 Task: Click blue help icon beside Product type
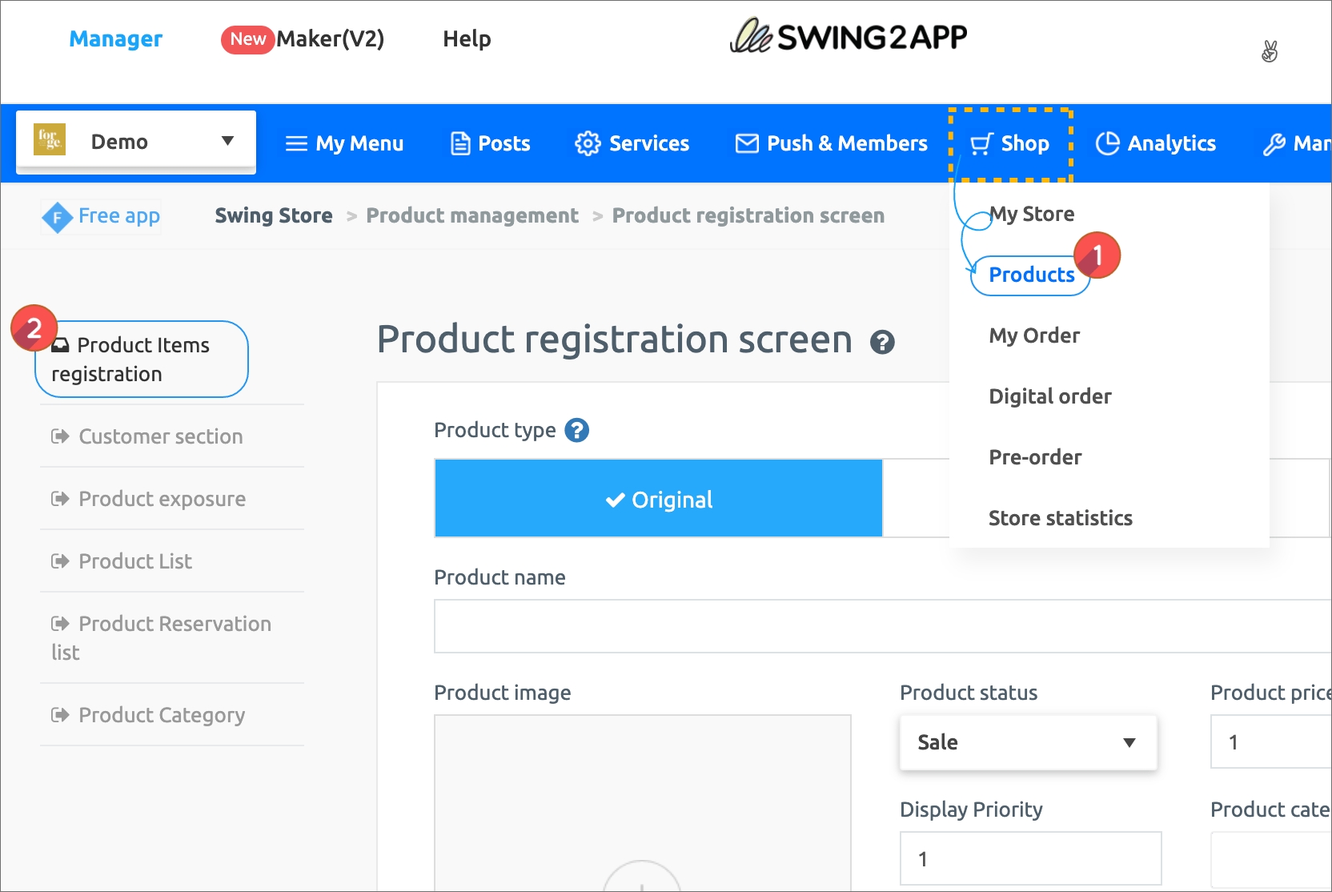(x=576, y=430)
